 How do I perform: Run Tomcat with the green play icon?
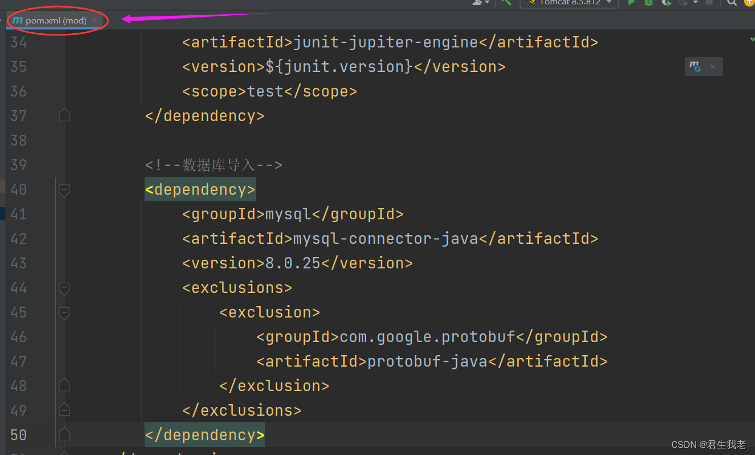(x=632, y=2)
